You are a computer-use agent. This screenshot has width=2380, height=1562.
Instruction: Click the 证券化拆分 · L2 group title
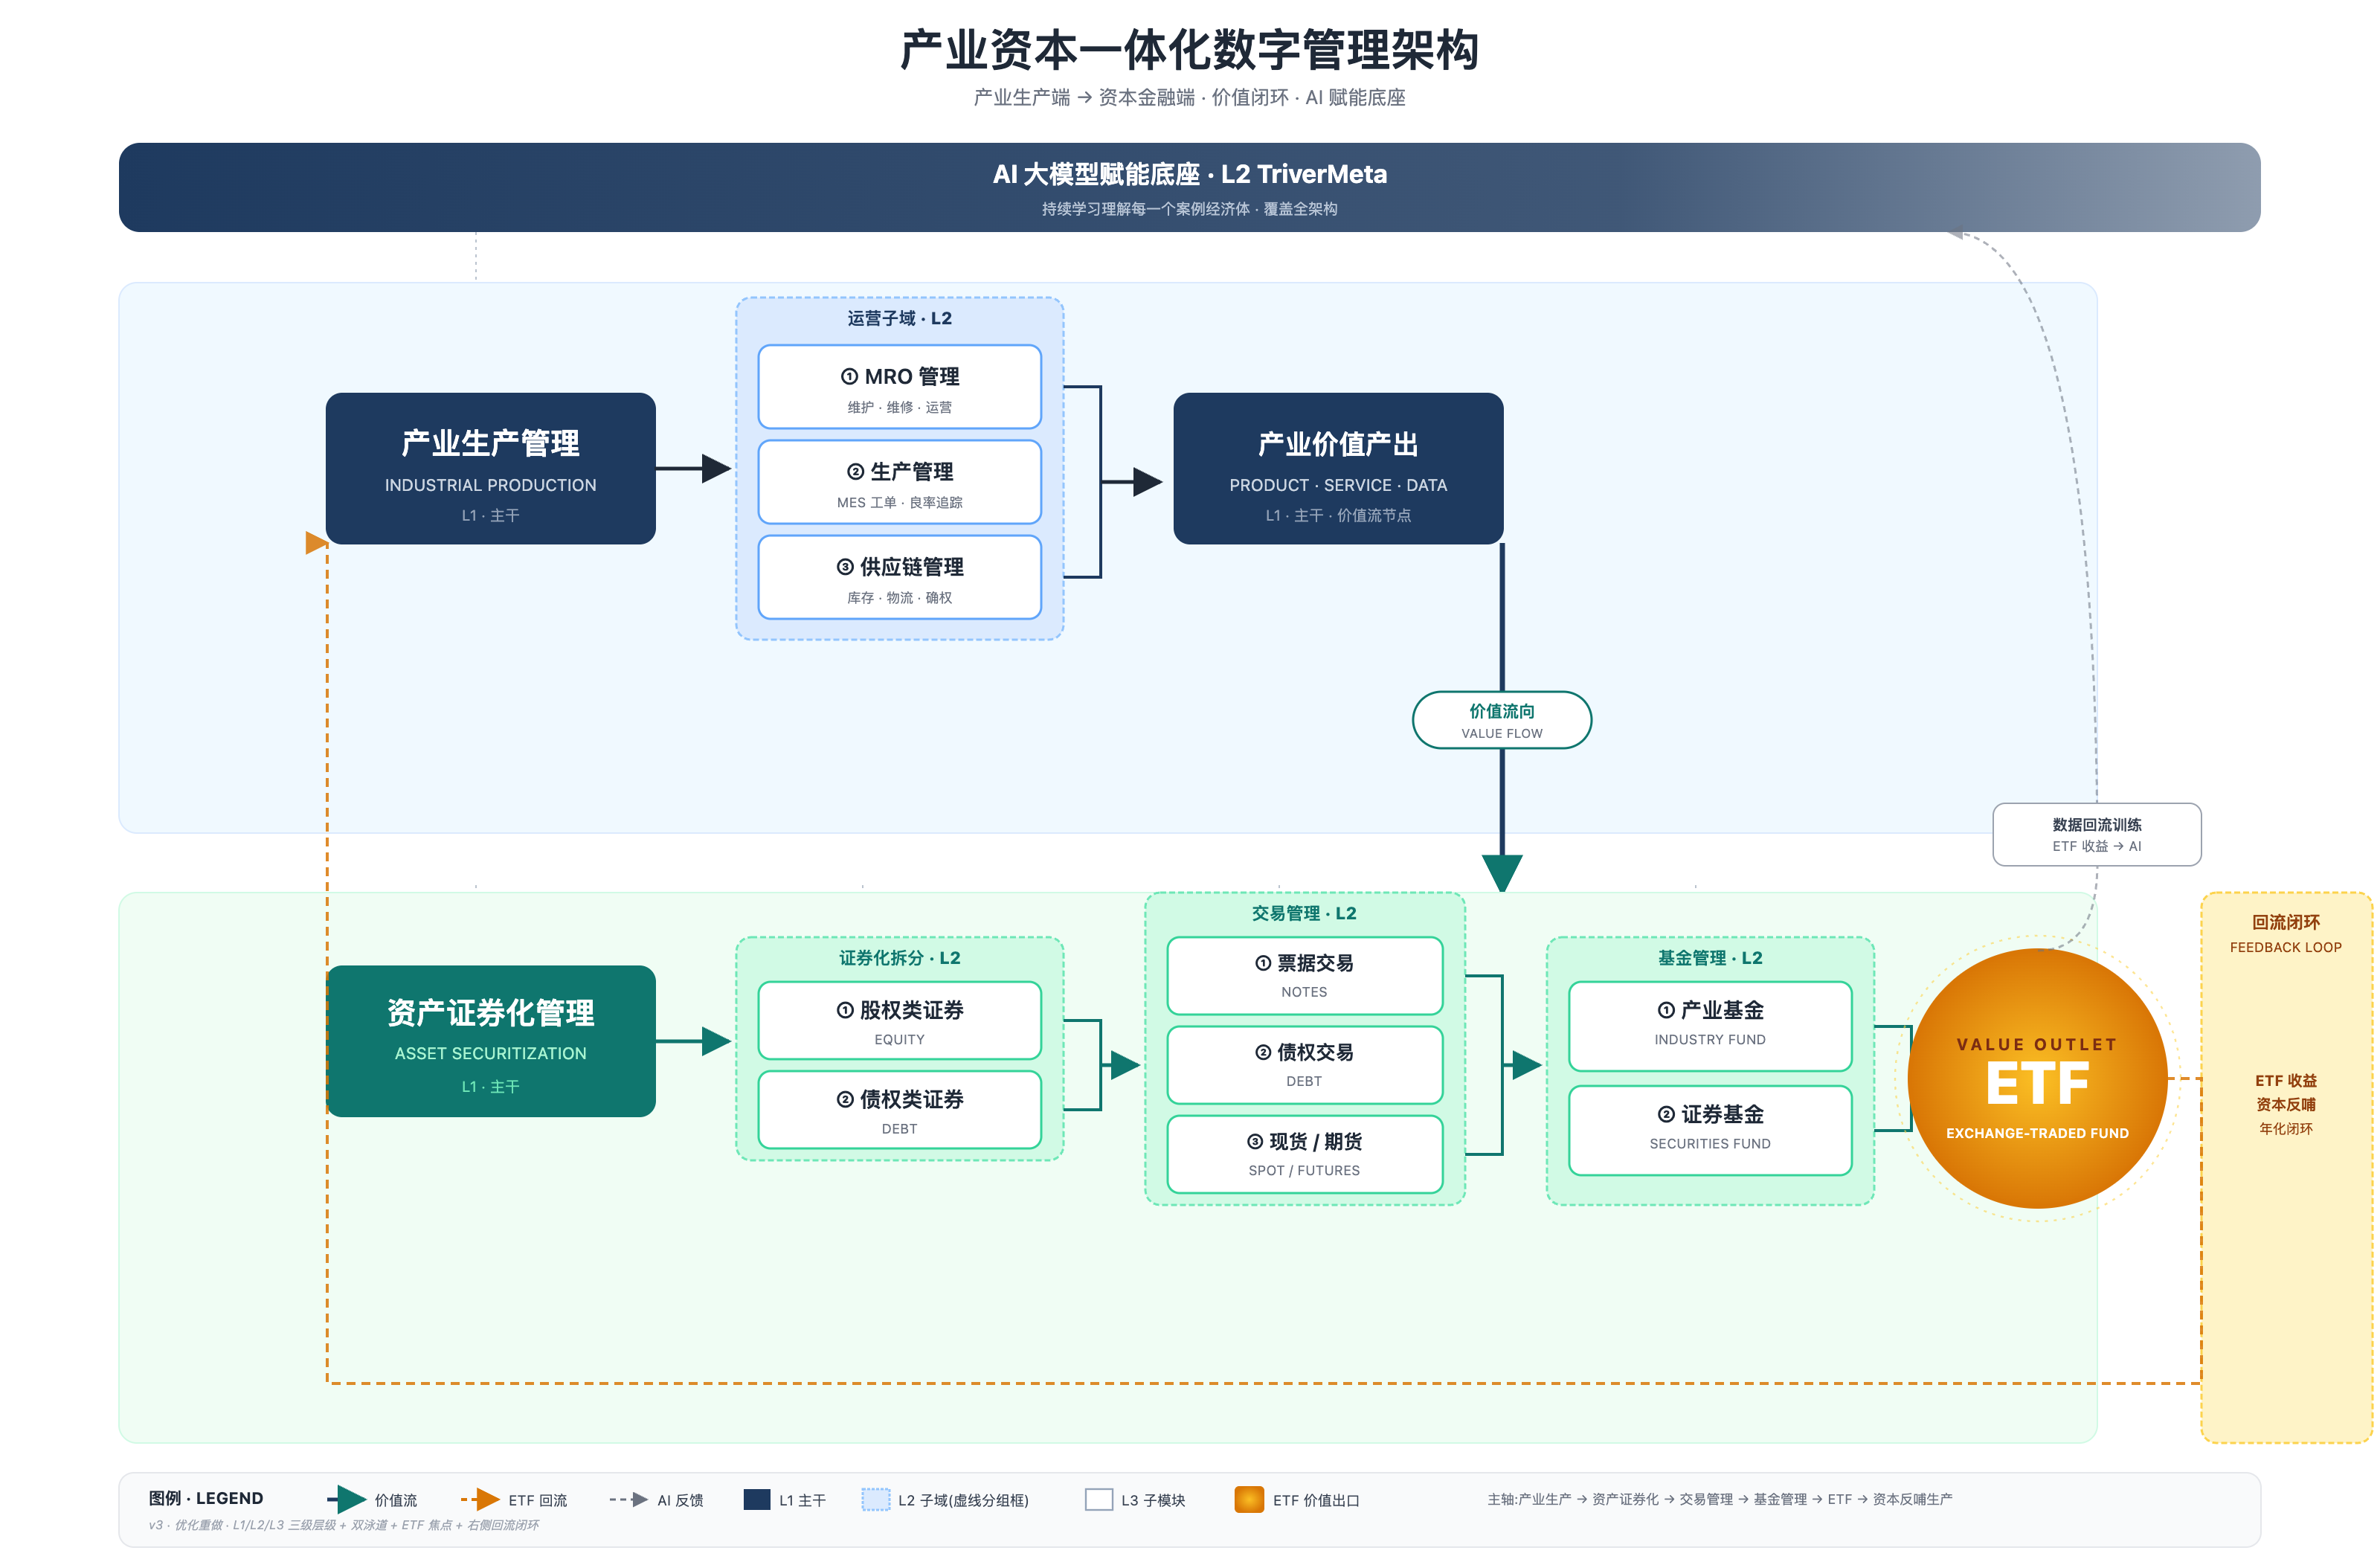899,958
